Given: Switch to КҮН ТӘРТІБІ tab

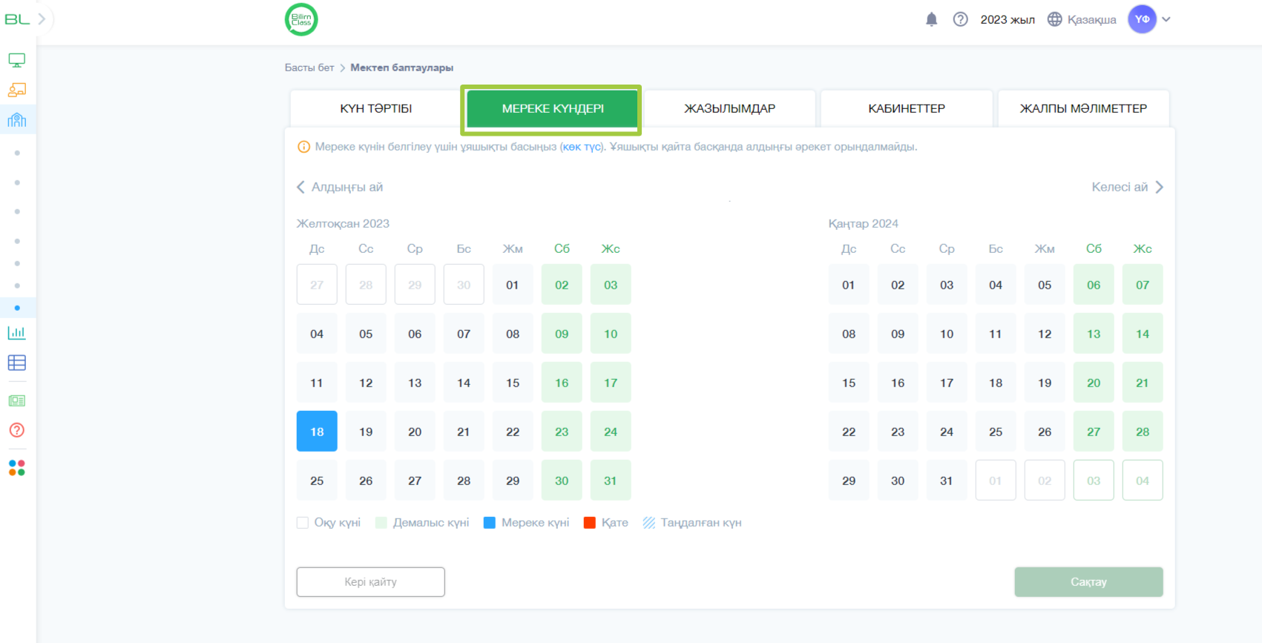Looking at the screenshot, I should pyautogui.click(x=376, y=108).
